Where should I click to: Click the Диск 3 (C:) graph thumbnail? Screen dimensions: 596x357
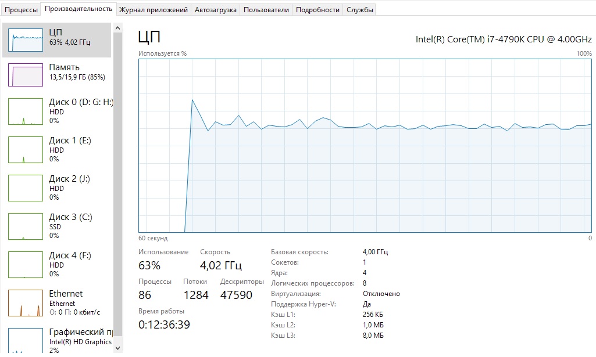pos(26,226)
